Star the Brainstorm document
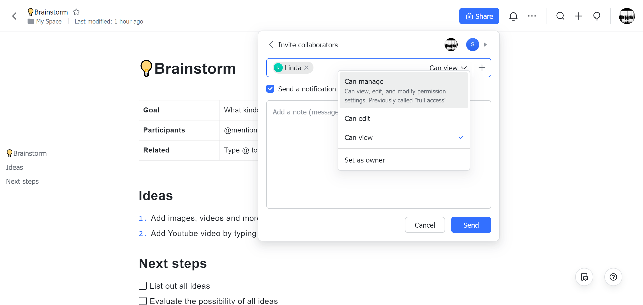 click(x=76, y=12)
